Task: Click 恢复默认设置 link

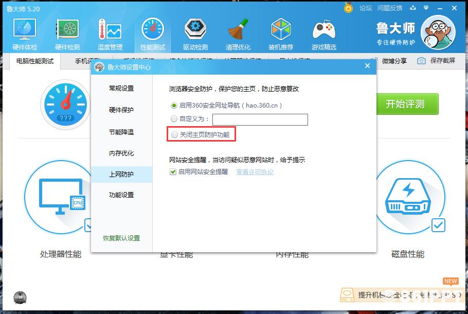Action: 121,238
